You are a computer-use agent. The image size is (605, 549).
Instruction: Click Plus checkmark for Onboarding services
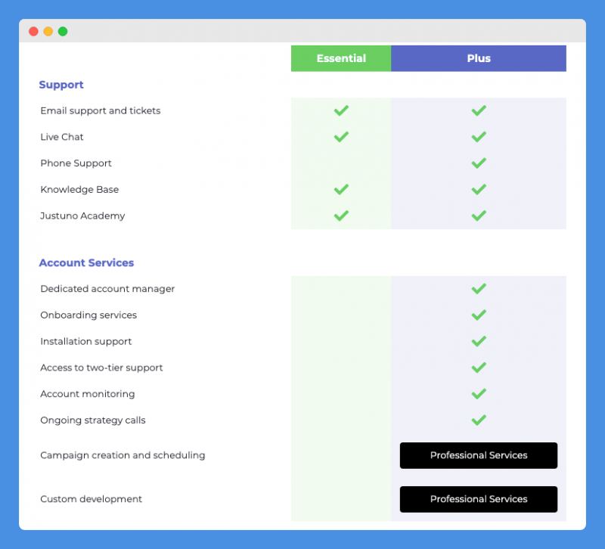click(479, 315)
